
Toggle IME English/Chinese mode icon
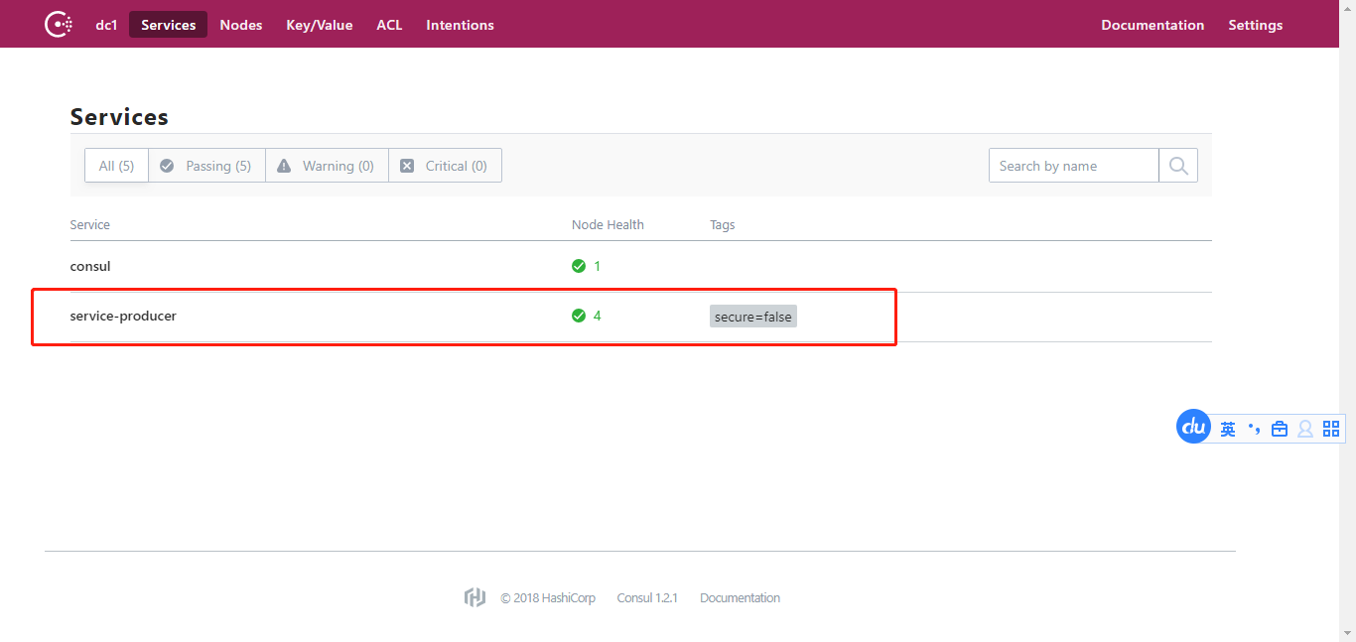(1228, 429)
